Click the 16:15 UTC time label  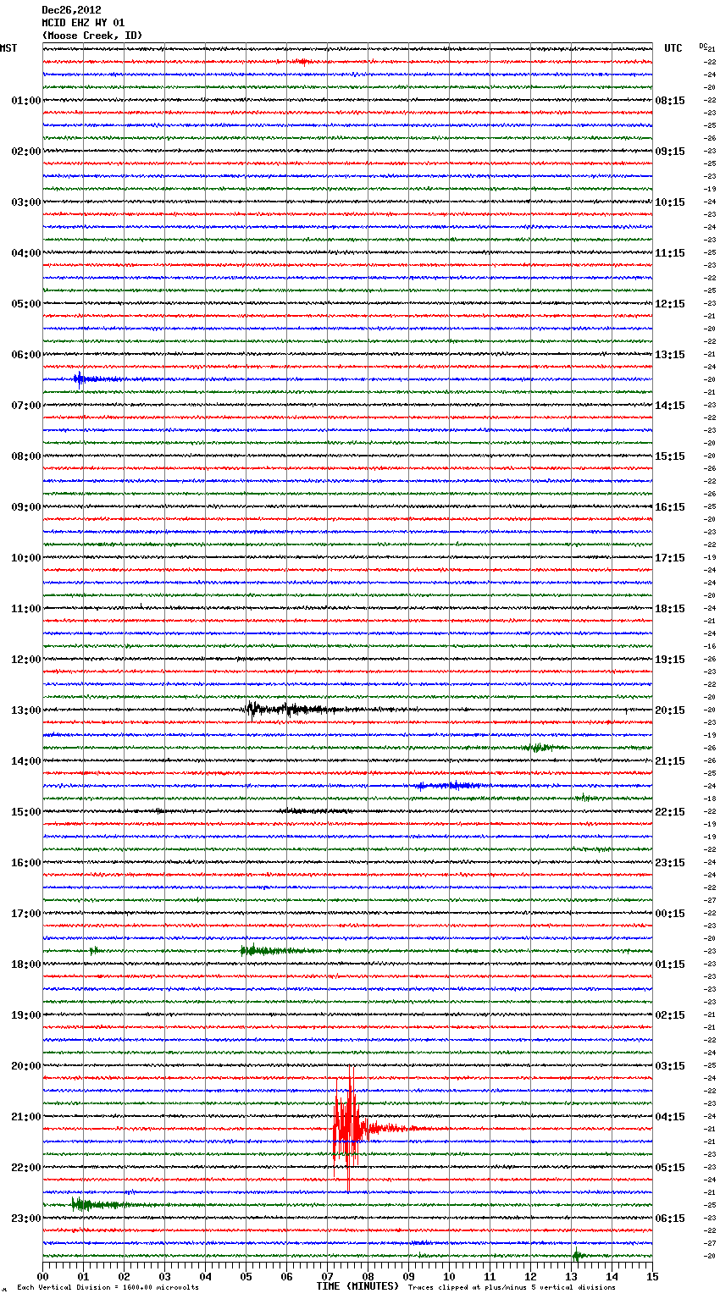click(x=670, y=507)
